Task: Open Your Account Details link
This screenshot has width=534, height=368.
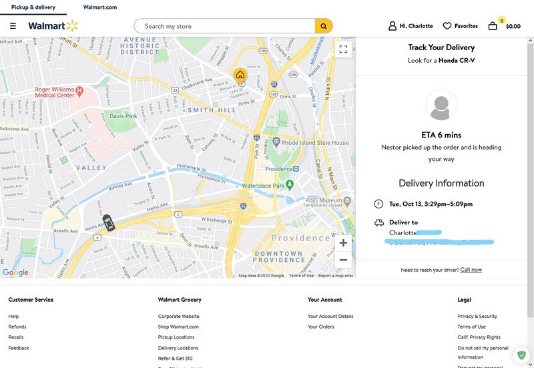Action: click(330, 316)
